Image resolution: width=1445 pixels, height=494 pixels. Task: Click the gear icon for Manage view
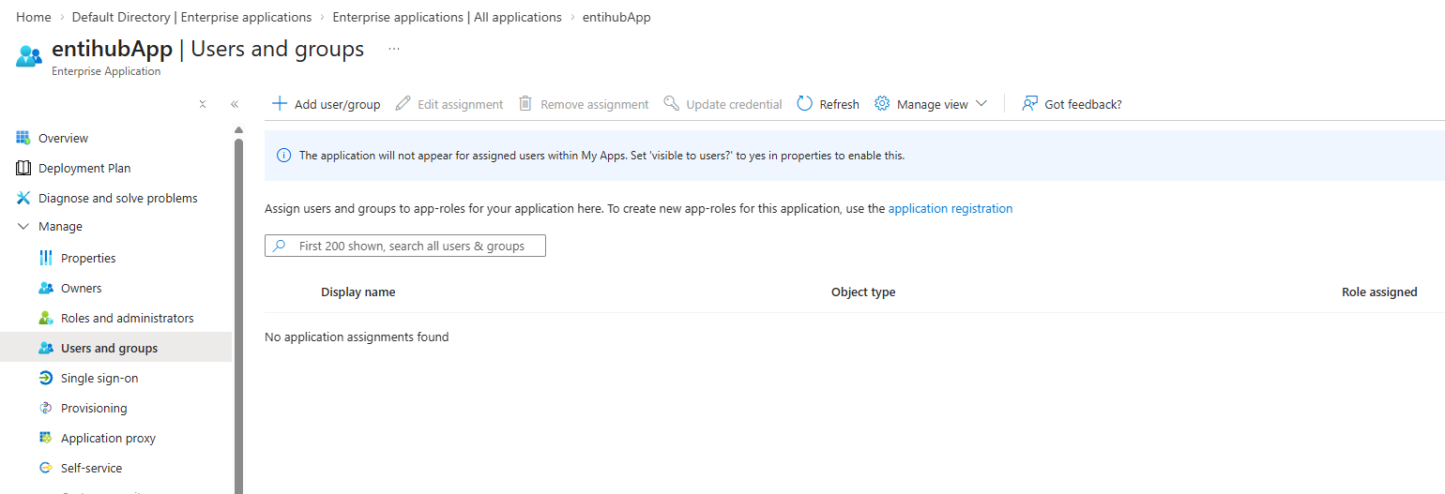pos(882,103)
